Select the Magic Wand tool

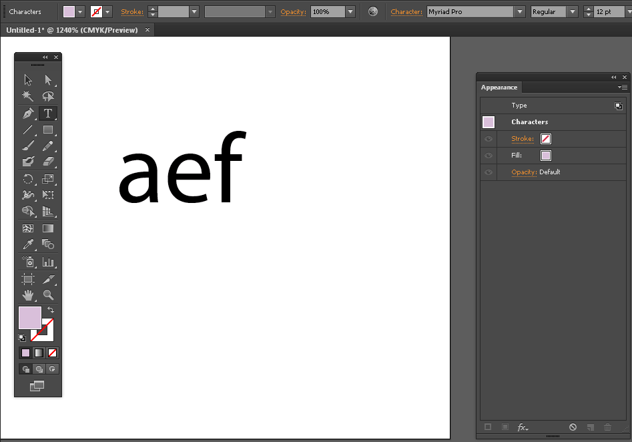click(28, 97)
